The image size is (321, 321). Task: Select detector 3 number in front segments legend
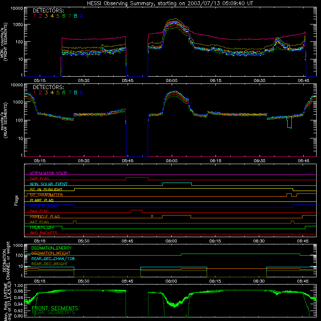point(46,16)
